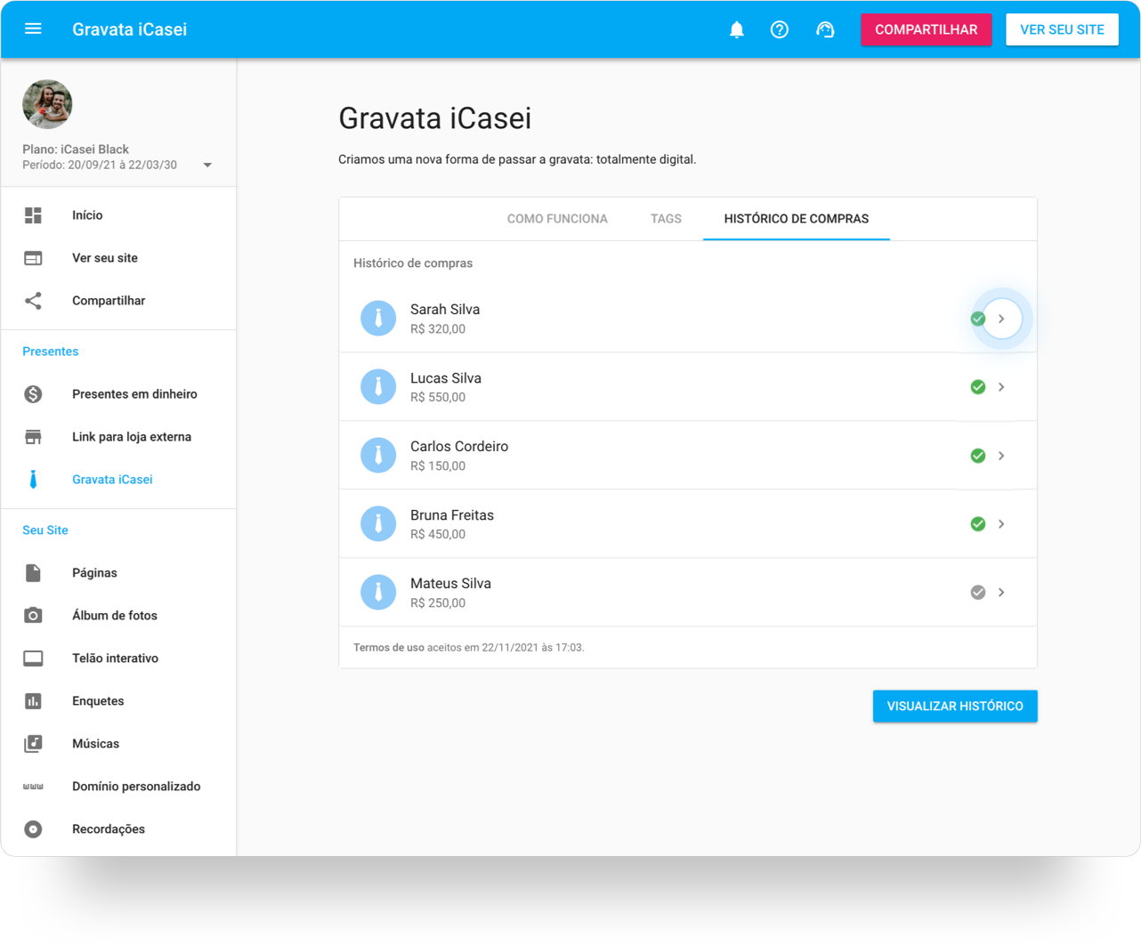Click the help question mark icon
The height and width of the screenshot is (946, 1141).
[780, 29]
